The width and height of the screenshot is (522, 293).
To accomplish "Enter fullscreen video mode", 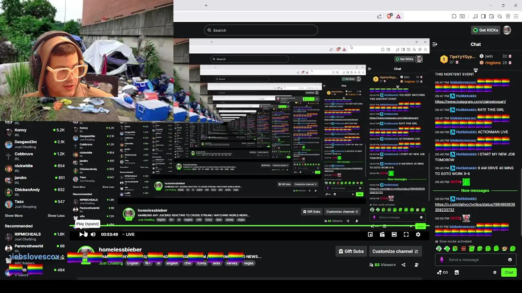I will pos(406,234).
